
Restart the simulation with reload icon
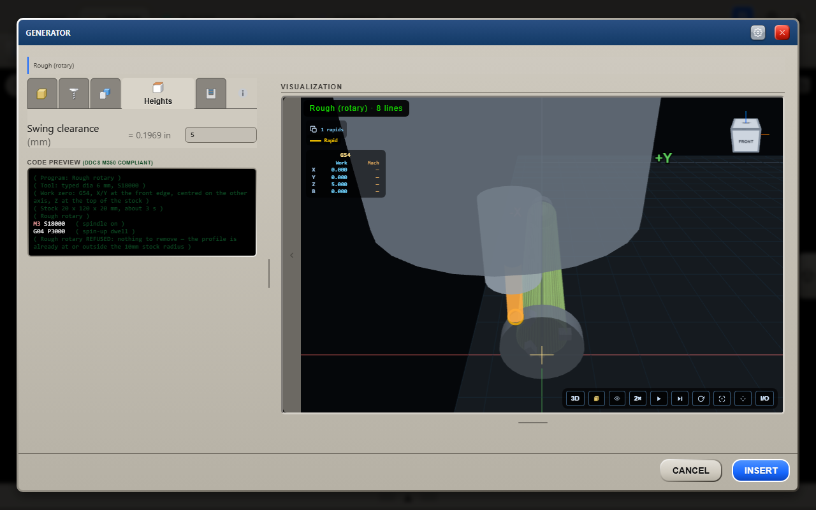701,398
